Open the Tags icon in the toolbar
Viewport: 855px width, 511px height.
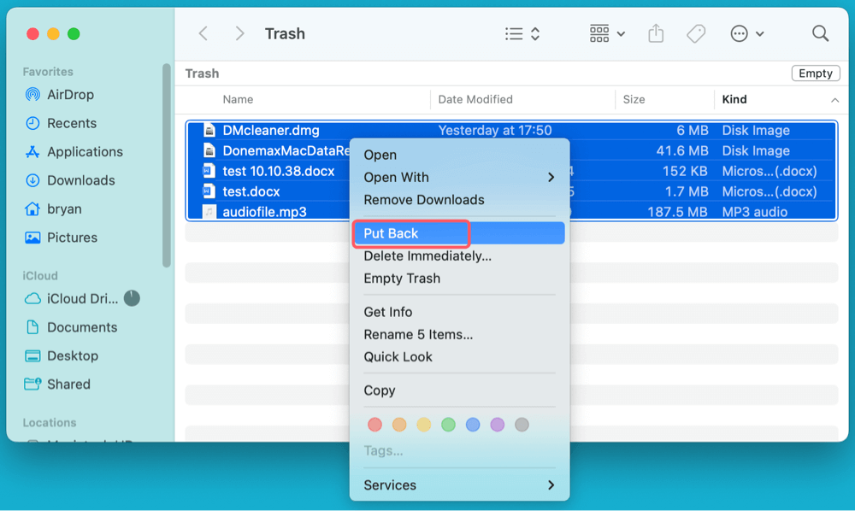[x=695, y=33]
